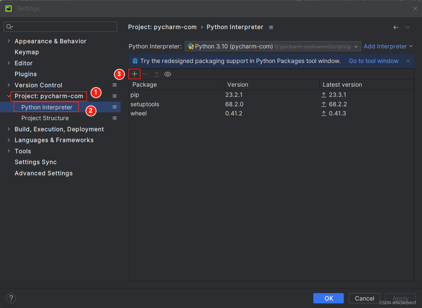Screen dimensions: 422x308
Task: Select Project Structure item
Action: point(45,118)
